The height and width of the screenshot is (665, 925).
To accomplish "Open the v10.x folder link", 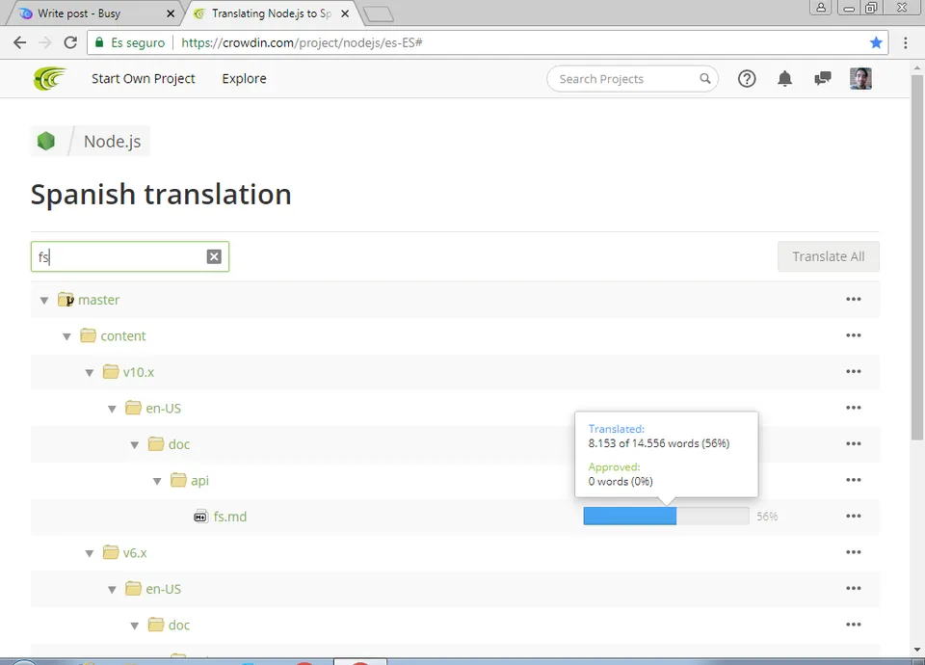I will [139, 372].
